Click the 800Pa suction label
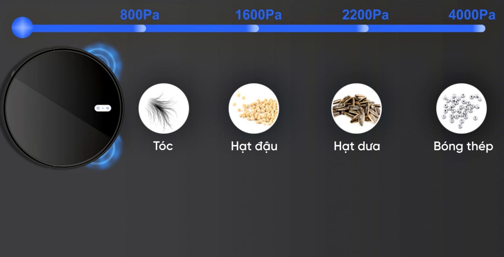 pyautogui.click(x=140, y=15)
